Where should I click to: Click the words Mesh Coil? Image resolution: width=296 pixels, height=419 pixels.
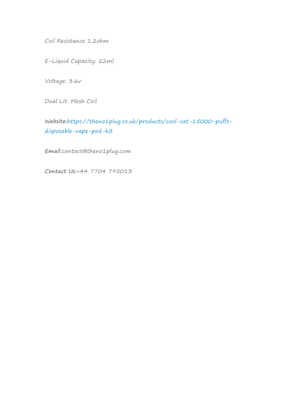click(x=84, y=101)
